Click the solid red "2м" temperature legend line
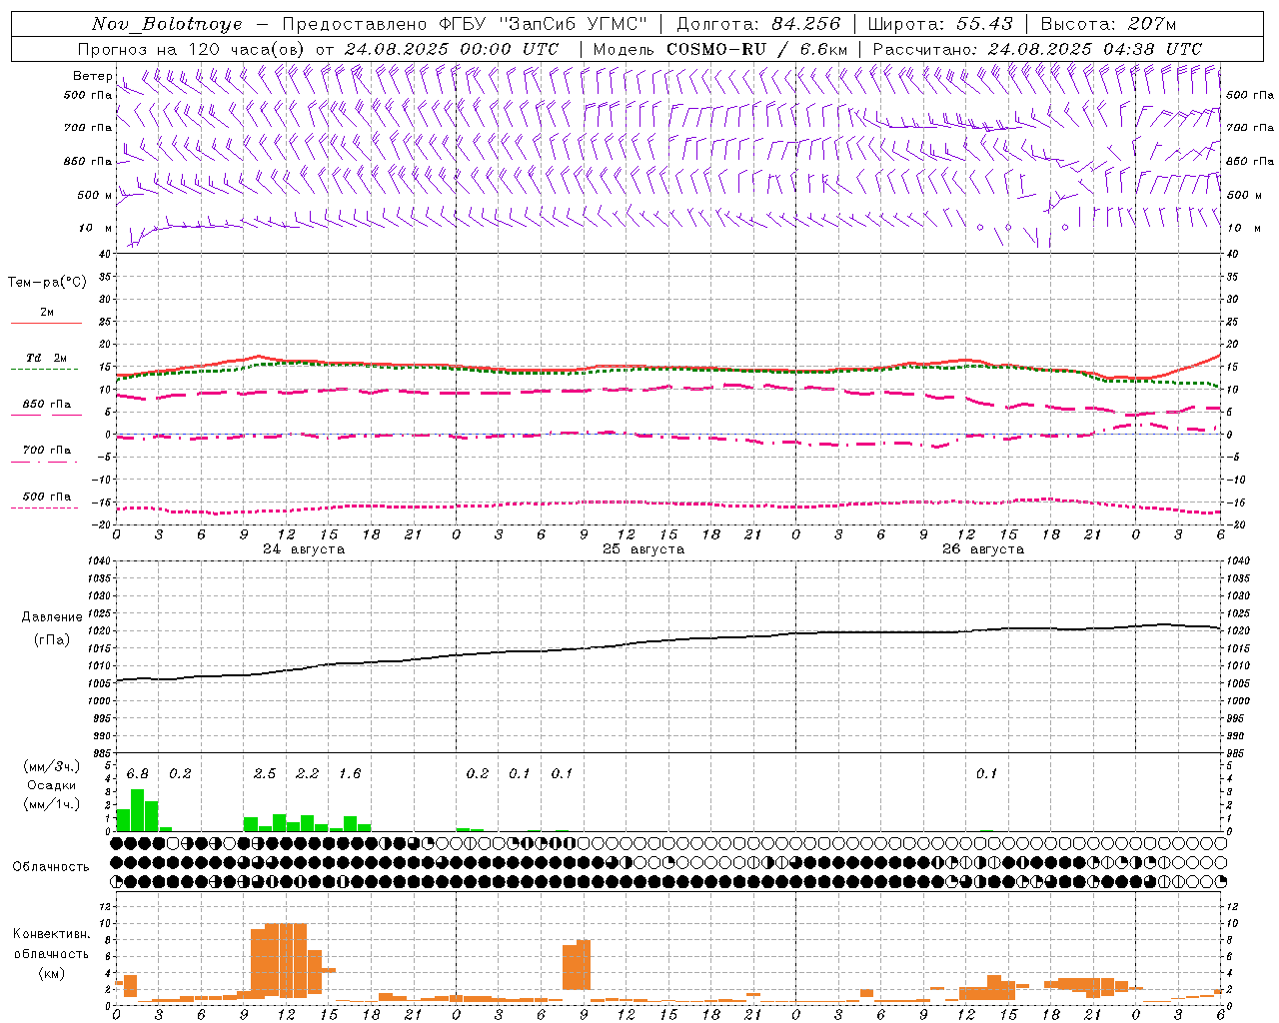 [x=46, y=323]
